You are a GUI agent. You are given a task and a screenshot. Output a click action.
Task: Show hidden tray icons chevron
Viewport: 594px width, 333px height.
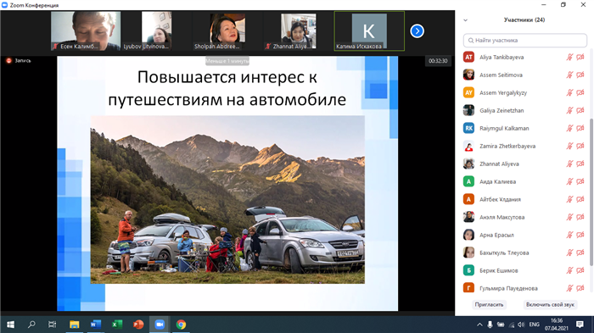pos(479,325)
